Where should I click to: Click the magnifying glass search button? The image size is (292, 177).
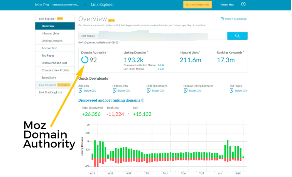coord(237,36)
